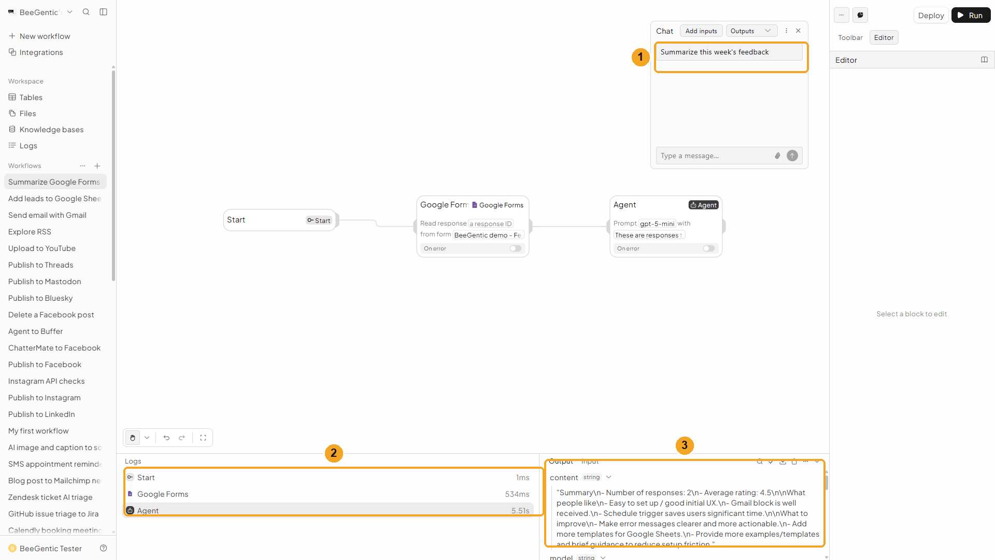
Task: Toggle On error switch in Agent block
Action: [709, 248]
